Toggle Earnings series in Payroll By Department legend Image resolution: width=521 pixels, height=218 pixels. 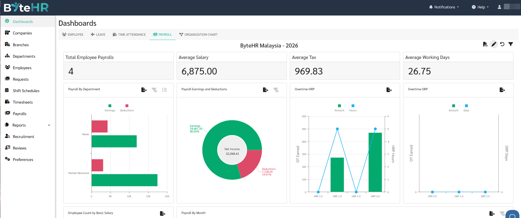pyautogui.click(x=110, y=106)
